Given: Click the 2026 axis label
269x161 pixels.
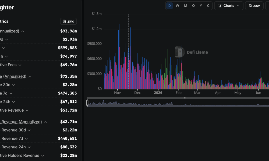Looking at the screenshot, I should tap(158, 93).
